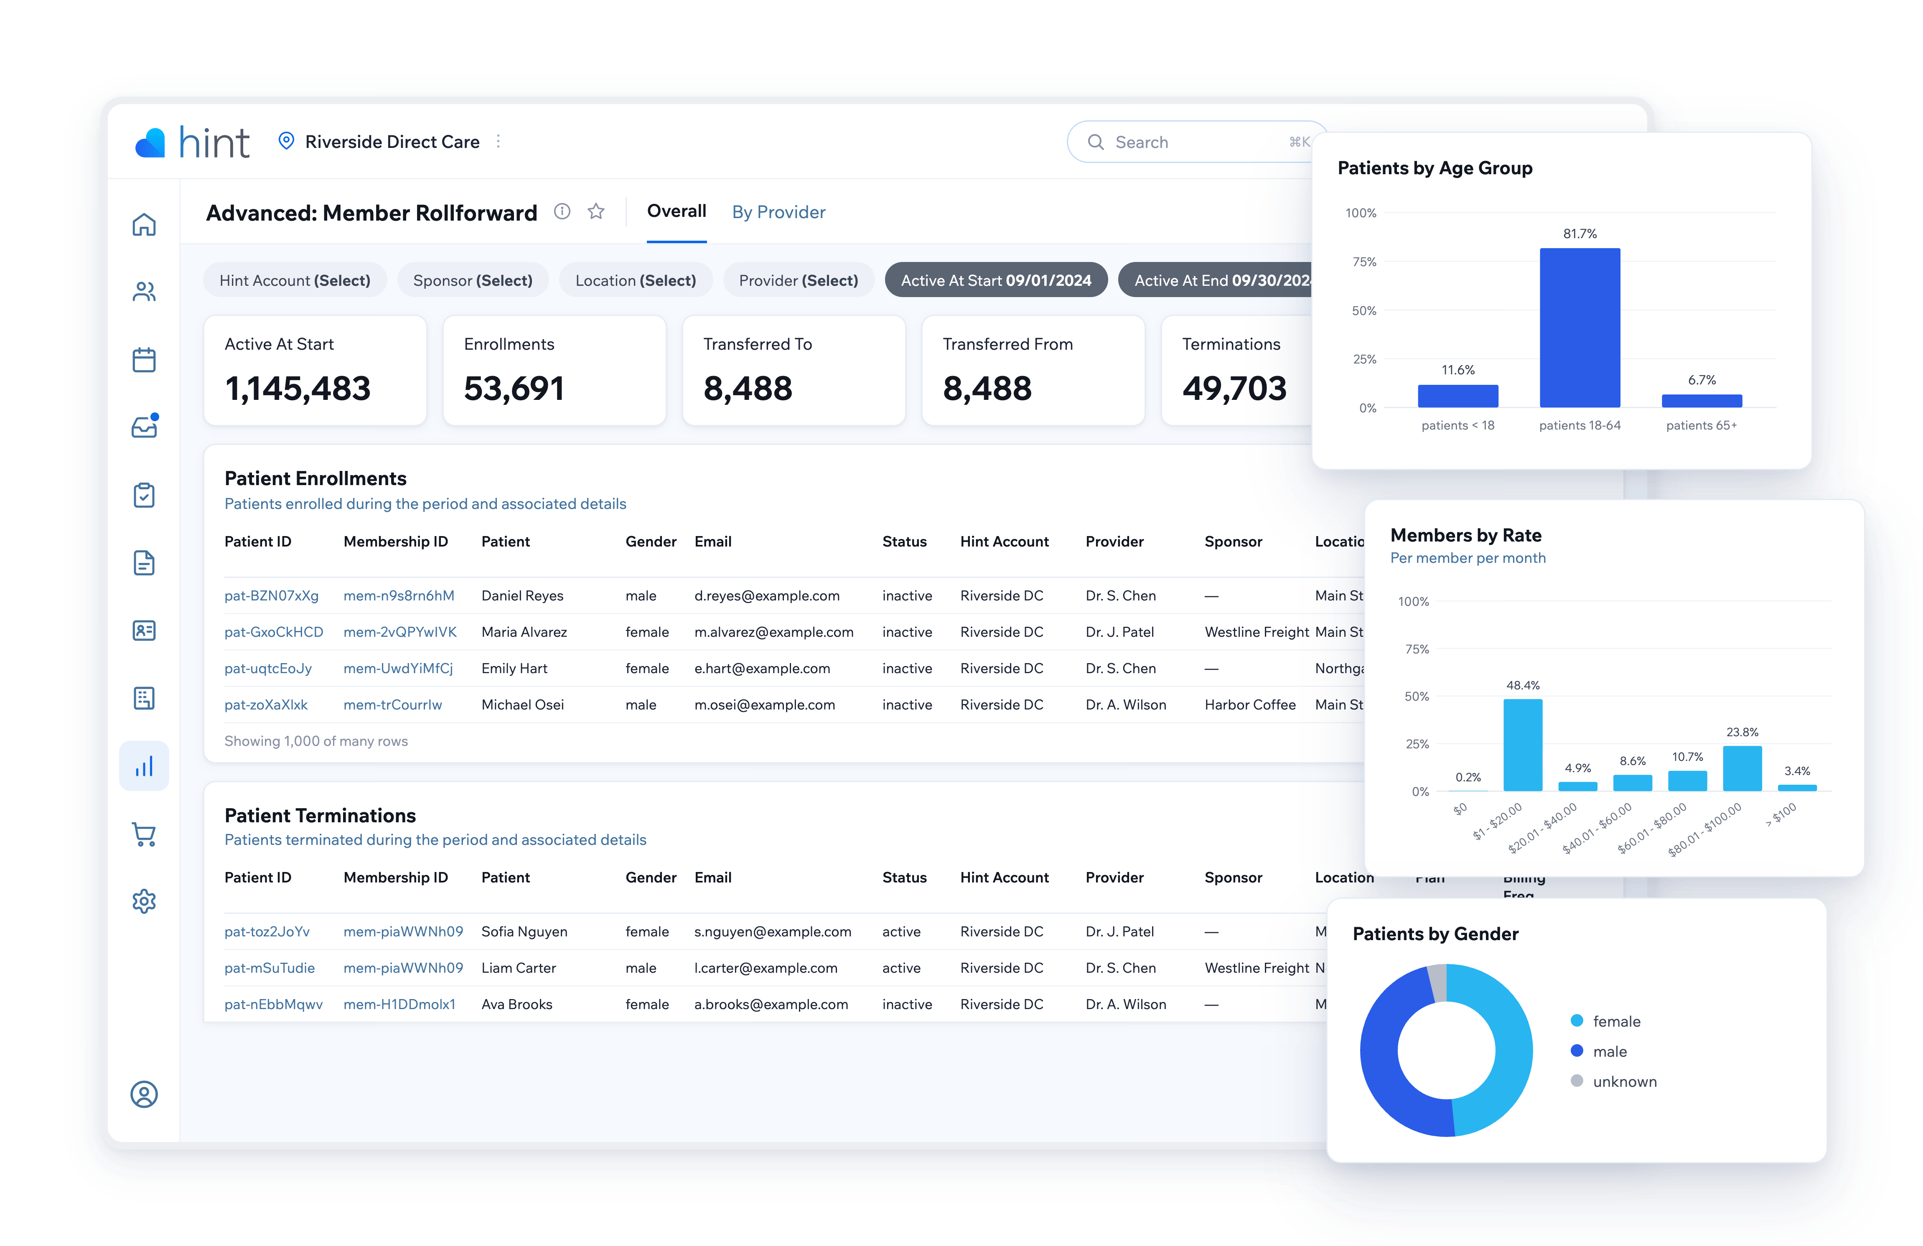Switch to the By Provider tab

[778, 212]
